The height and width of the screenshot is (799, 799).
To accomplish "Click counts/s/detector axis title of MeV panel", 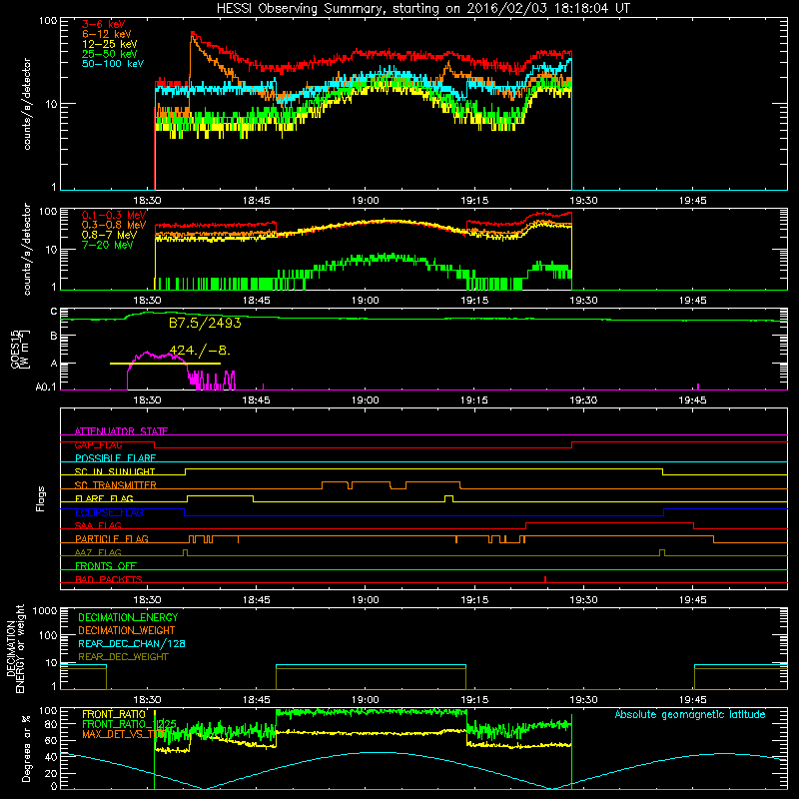I will [27, 249].
